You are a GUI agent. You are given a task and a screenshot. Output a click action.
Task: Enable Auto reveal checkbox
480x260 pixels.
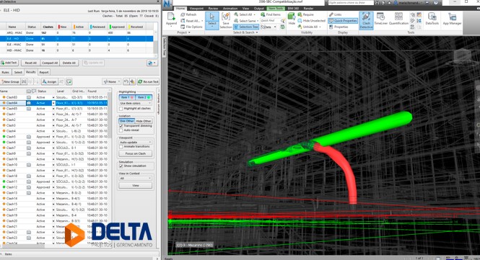[x=121, y=130]
